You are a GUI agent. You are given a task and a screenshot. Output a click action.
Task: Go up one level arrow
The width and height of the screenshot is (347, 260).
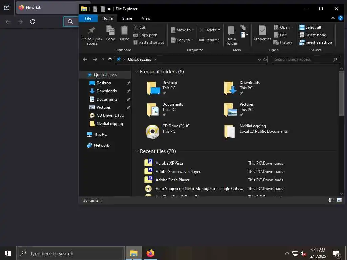[x=110, y=59]
